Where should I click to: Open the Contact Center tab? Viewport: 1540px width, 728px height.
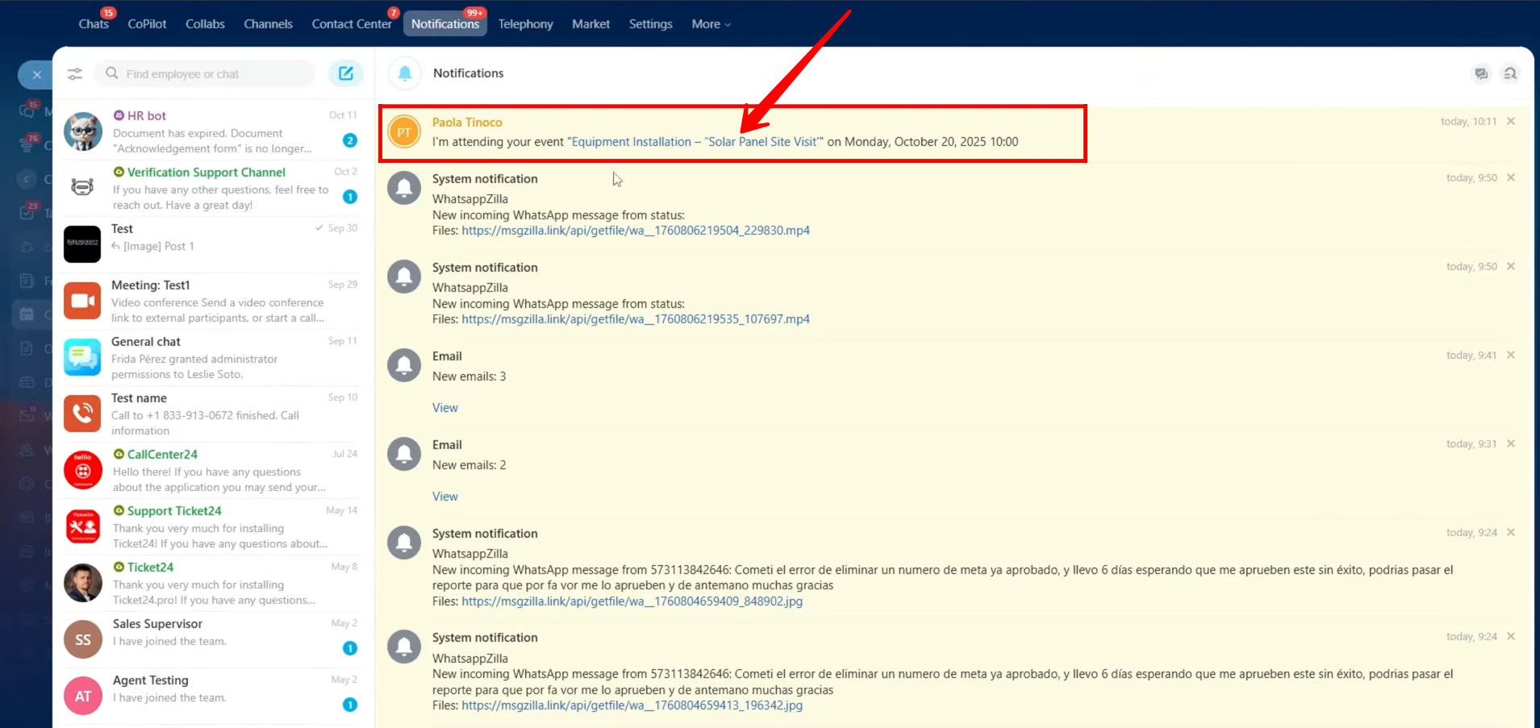[x=352, y=24]
